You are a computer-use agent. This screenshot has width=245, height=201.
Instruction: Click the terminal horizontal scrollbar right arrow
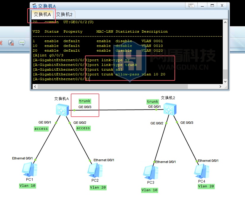click(220, 87)
